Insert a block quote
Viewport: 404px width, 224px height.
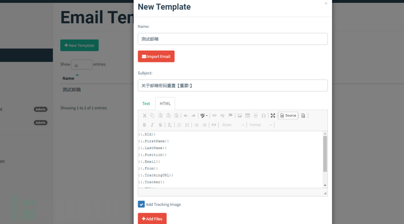(214, 125)
